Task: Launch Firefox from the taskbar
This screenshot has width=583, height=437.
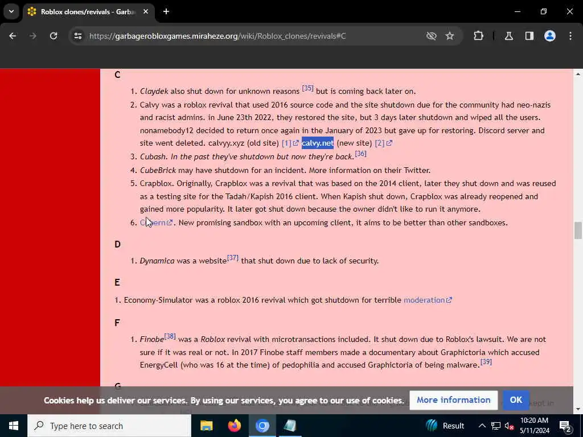Action: pos(234,426)
